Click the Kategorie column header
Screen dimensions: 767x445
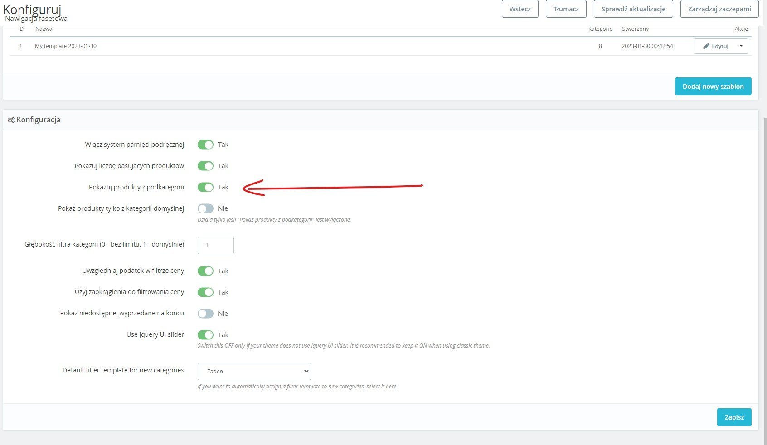600,29
